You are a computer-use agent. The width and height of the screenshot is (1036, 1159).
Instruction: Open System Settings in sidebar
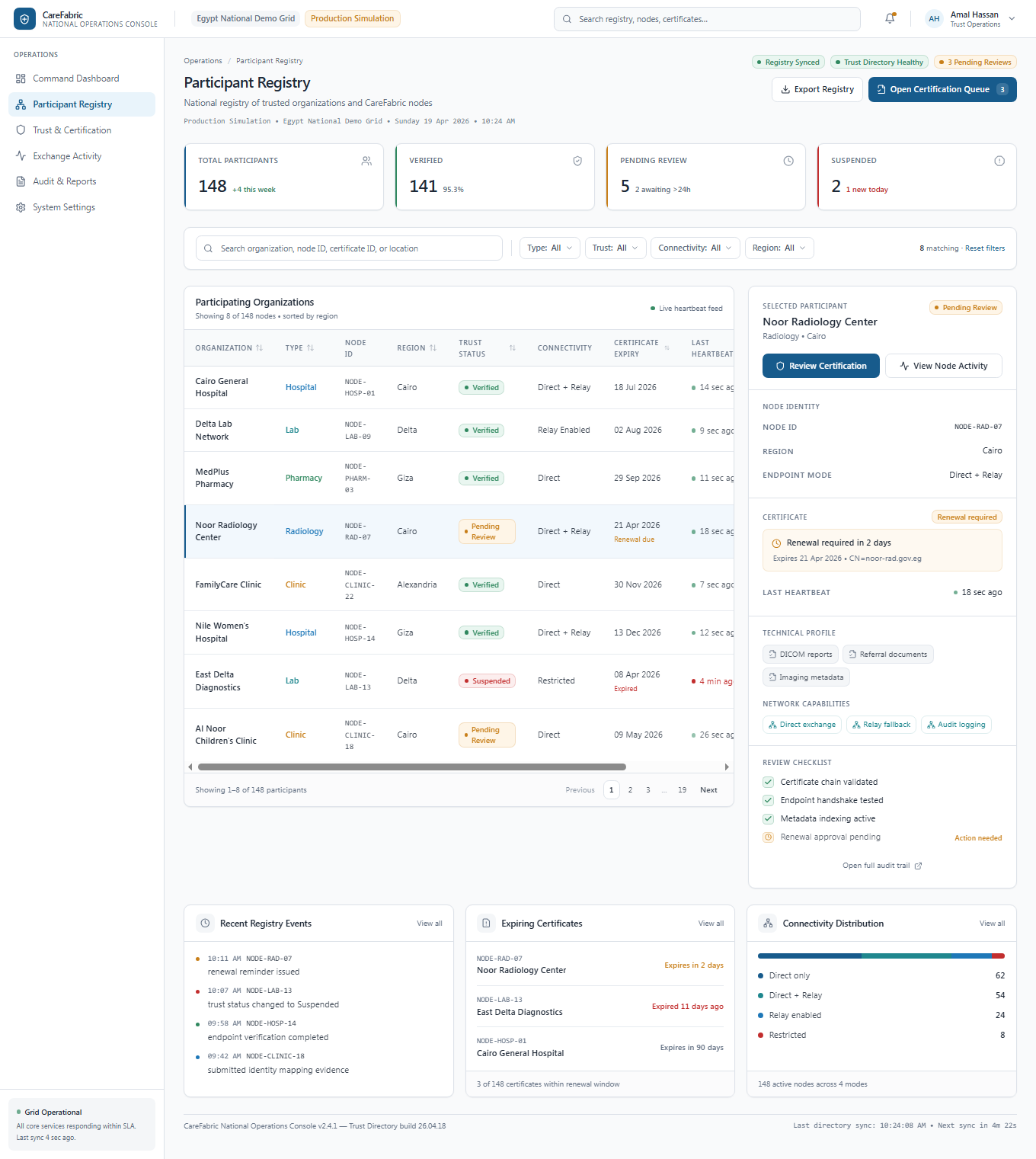[x=82, y=207]
